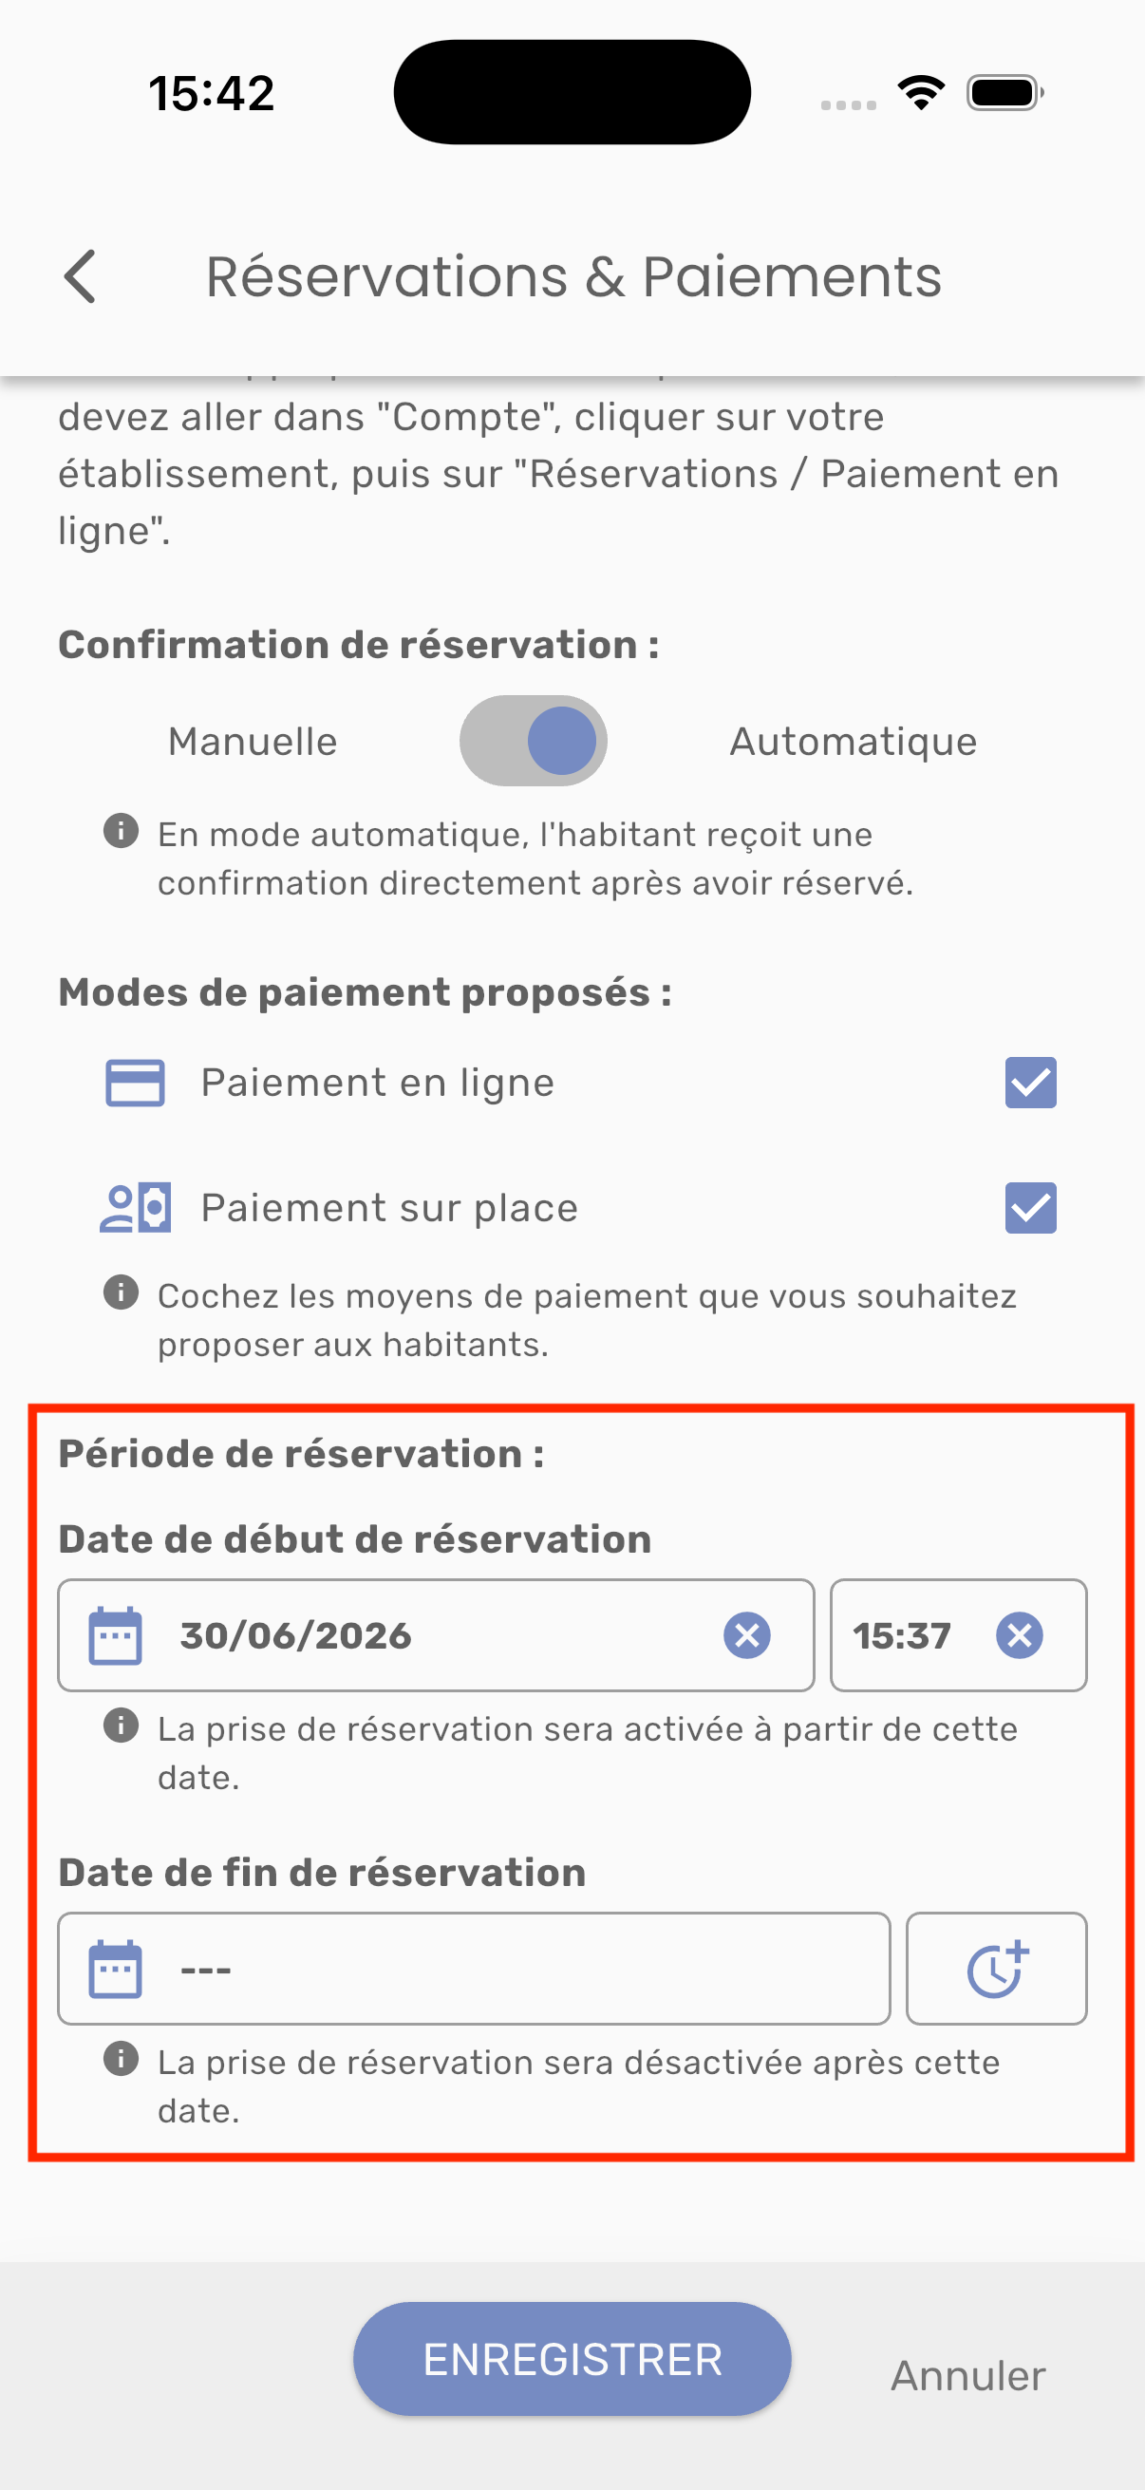
Task: Click the info icon under confirmation mode
Action: tap(121, 831)
